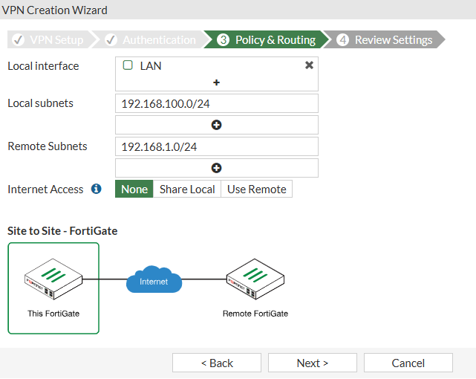Image resolution: width=476 pixels, height=379 pixels.
Task: Cancel the VPN Creation Wizard
Action: click(x=408, y=363)
